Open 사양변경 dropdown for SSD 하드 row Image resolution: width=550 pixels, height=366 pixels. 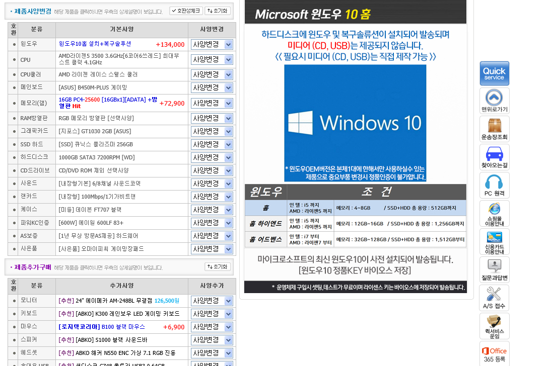[212, 144]
